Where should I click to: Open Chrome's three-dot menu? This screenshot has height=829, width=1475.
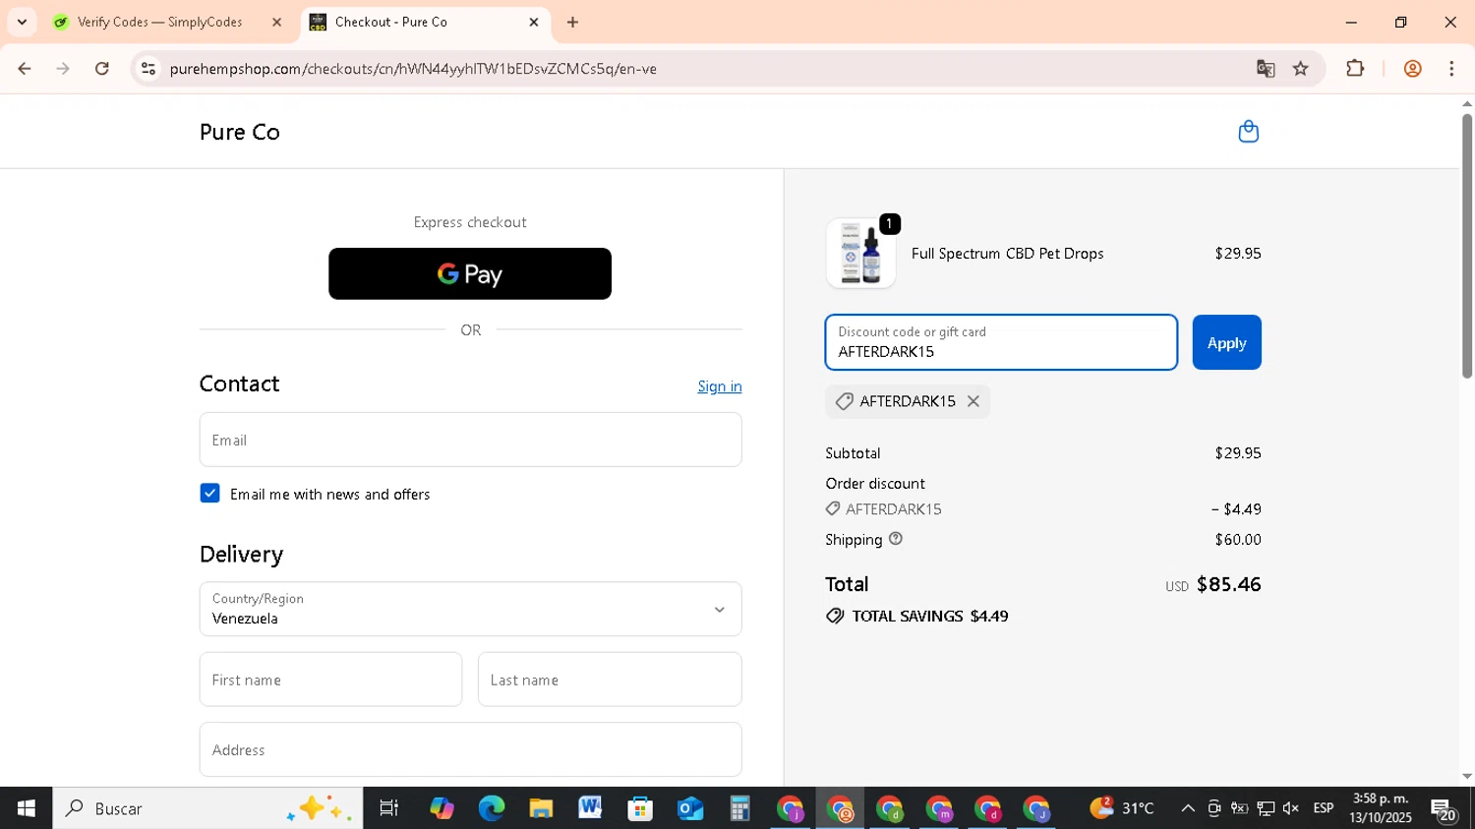tap(1451, 69)
